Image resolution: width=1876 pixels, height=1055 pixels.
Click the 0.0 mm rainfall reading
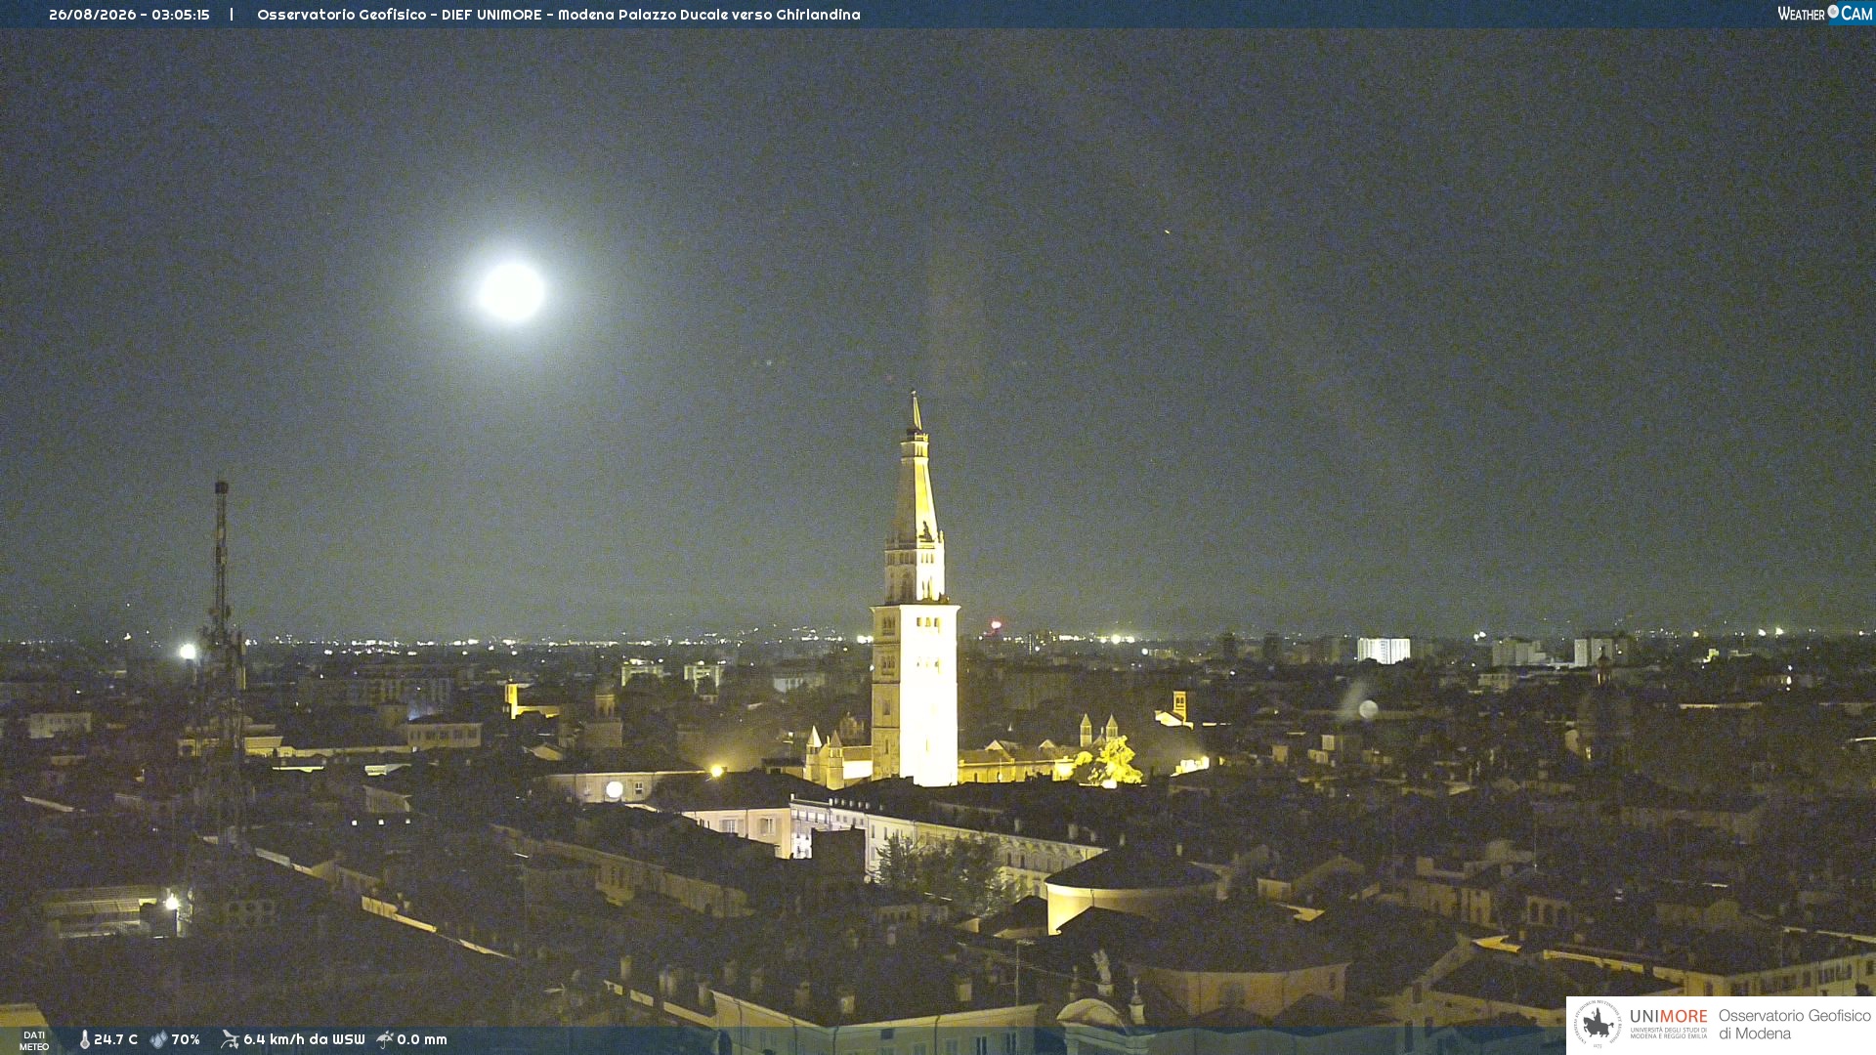pos(422,1039)
